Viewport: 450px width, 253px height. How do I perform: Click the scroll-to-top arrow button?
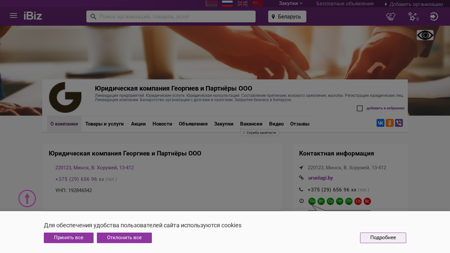[27, 198]
